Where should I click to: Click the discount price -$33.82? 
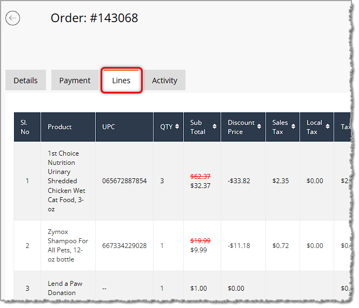tap(239, 181)
